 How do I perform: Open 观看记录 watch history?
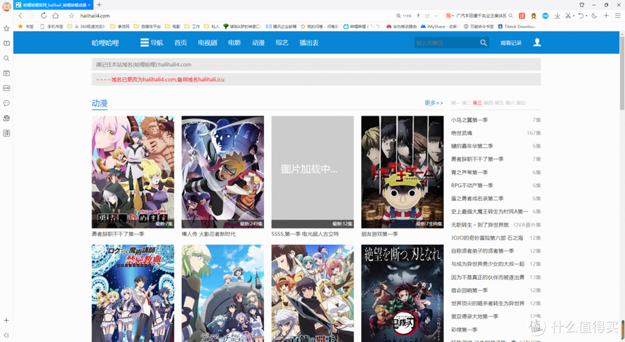[510, 42]
